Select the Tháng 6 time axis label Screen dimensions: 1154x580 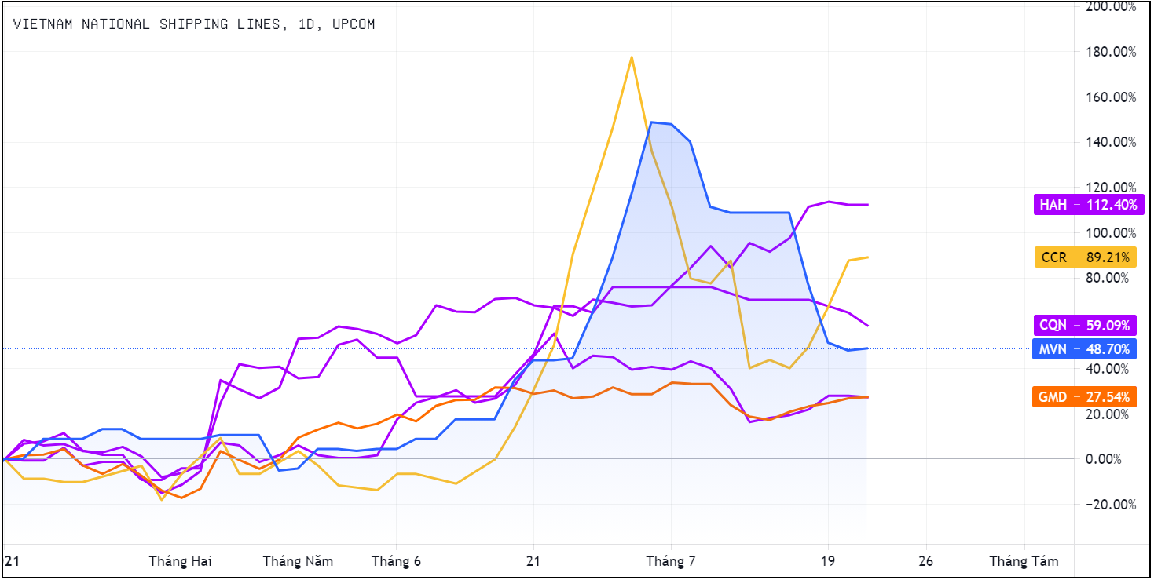click(396, 561)
